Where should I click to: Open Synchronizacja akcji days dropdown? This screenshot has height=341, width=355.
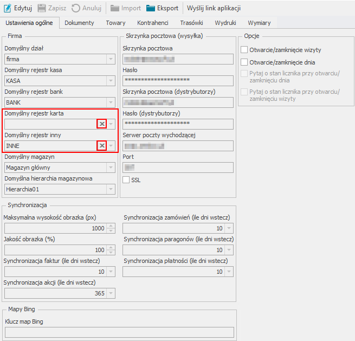pyautogui.click(x=111, y=293)
